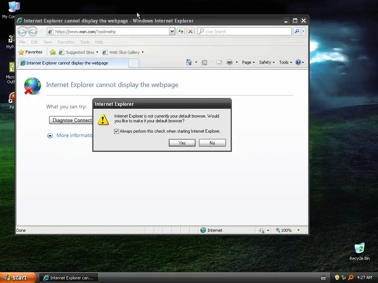Open the search provider options dropdown

[303, 31]
